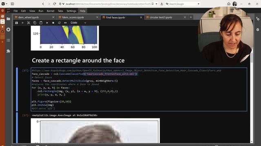261x146 pixels.
Task: Open the Edit menu
Action: pyautogui.click(x=24, y=11)
